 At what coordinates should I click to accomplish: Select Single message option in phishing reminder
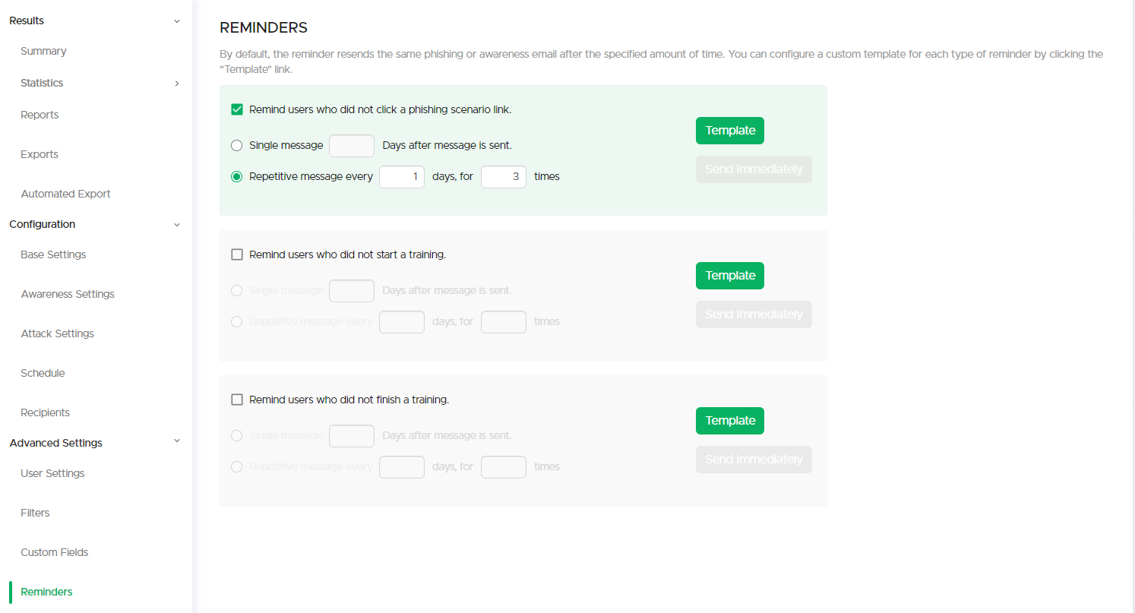pos(237,145)
